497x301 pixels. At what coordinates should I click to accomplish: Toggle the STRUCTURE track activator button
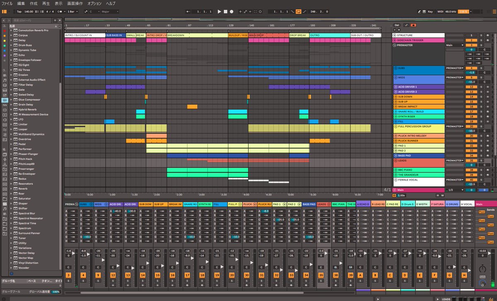(470, 36)
